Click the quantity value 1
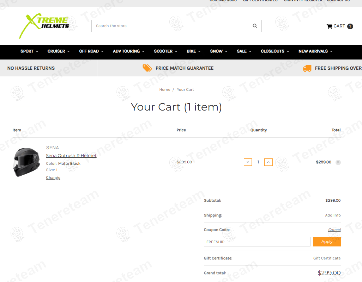Screen dimensions: 362x282 click(x=258, y=162)
